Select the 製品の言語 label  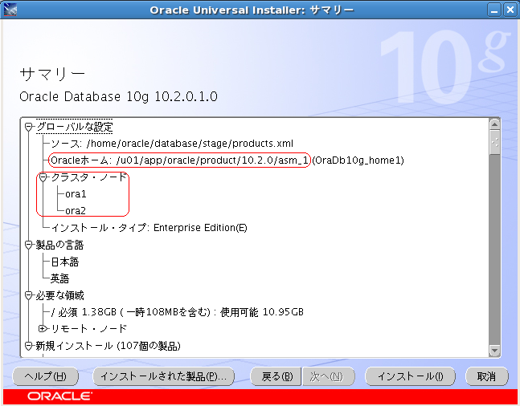point(59,245)
